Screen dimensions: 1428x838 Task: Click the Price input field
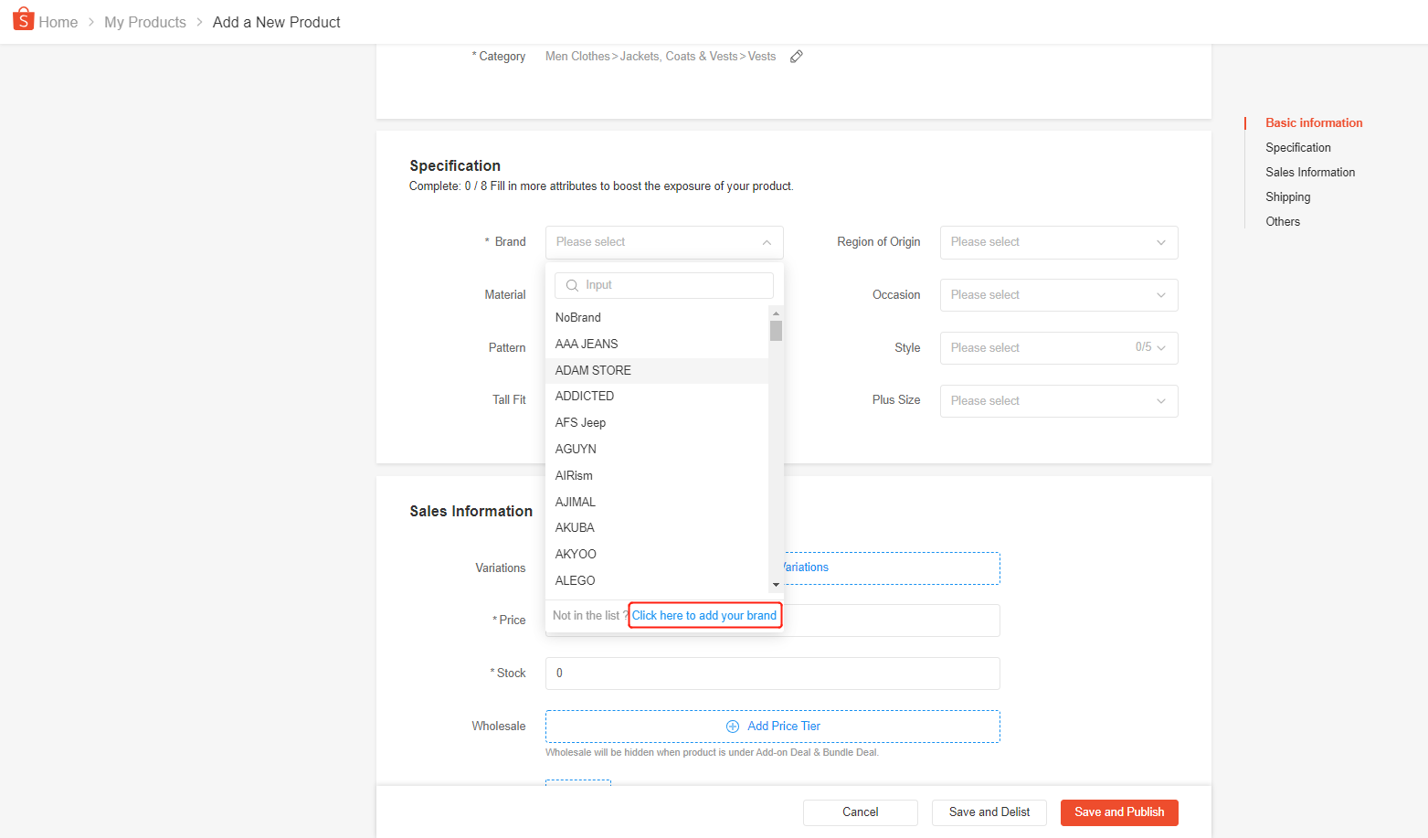pos(891,621)
